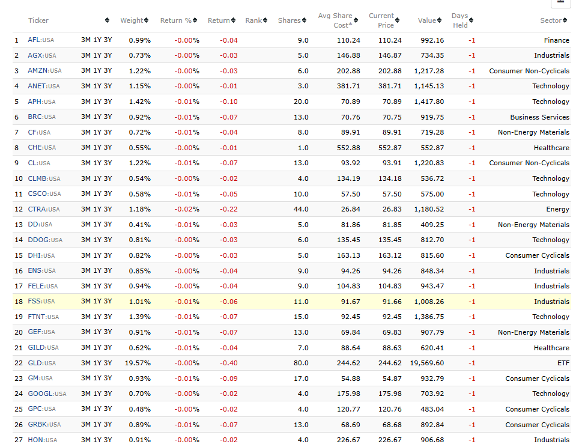Viewport: 579px width, 447px height.
Task: Click the Energy sector cell
Action: pos(557,209)
